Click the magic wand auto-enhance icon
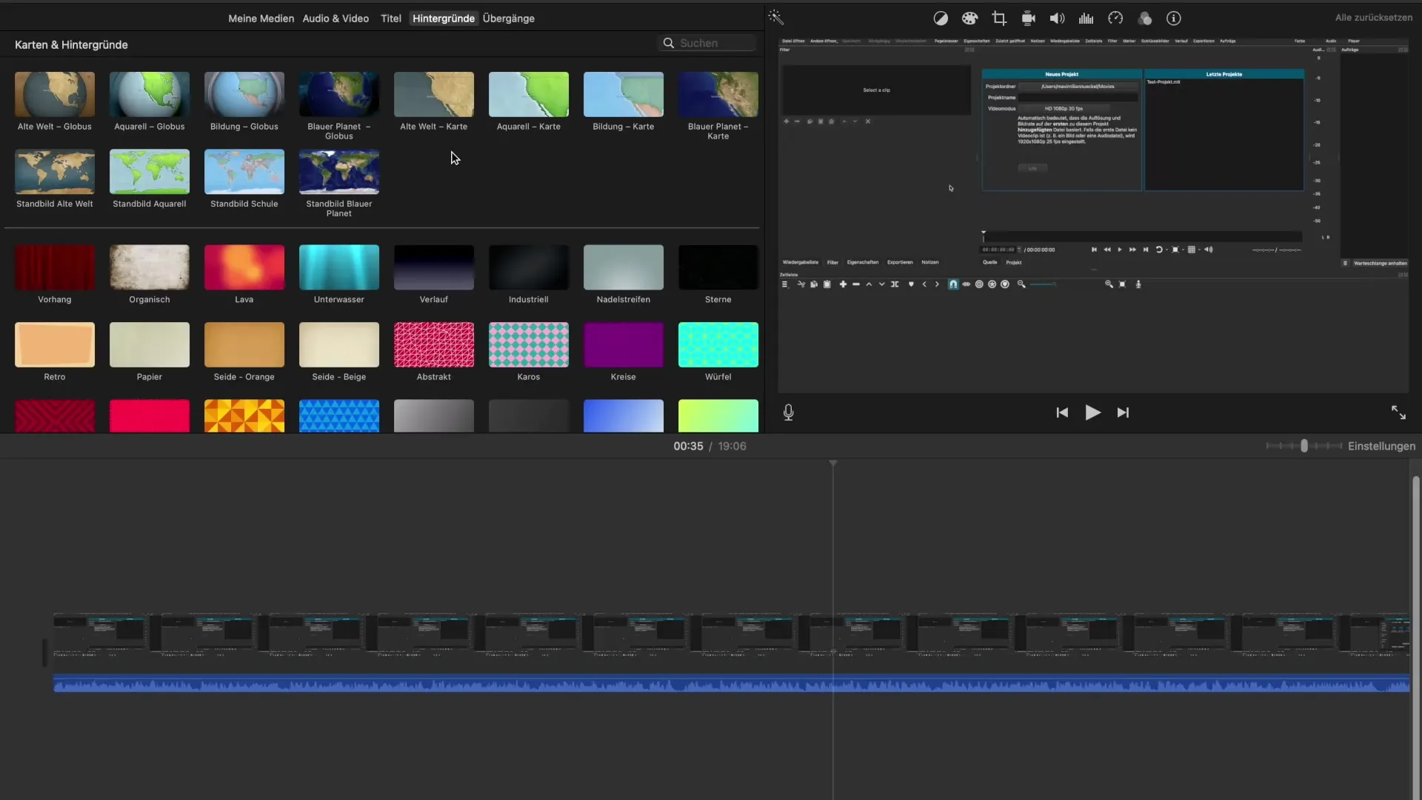The width and height of the screenshot is (1422, 800). [x=775, y=18]
